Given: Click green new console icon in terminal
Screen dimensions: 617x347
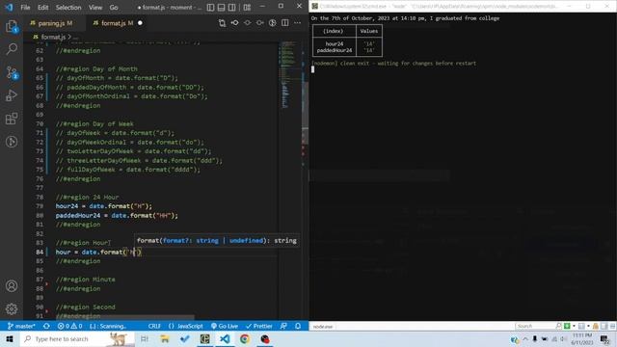Looking at the screenshot, I should click(567, 326).
